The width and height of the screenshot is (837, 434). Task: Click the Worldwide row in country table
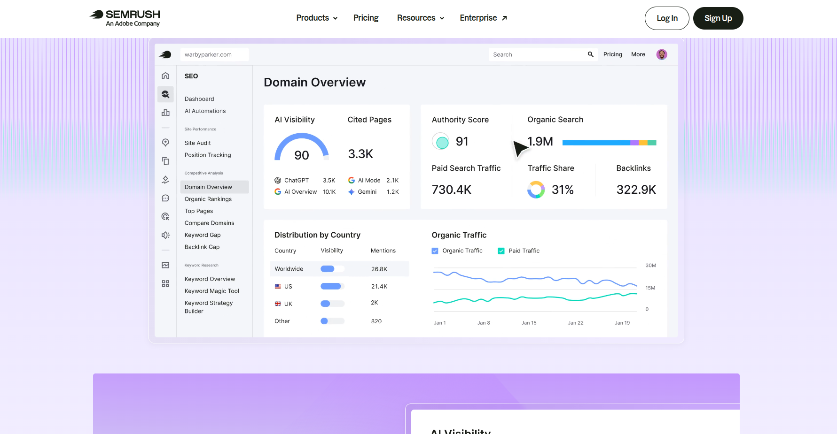339,269
